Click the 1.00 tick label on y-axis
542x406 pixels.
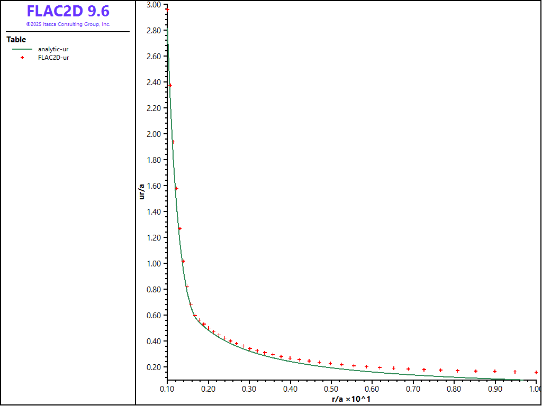153,263
